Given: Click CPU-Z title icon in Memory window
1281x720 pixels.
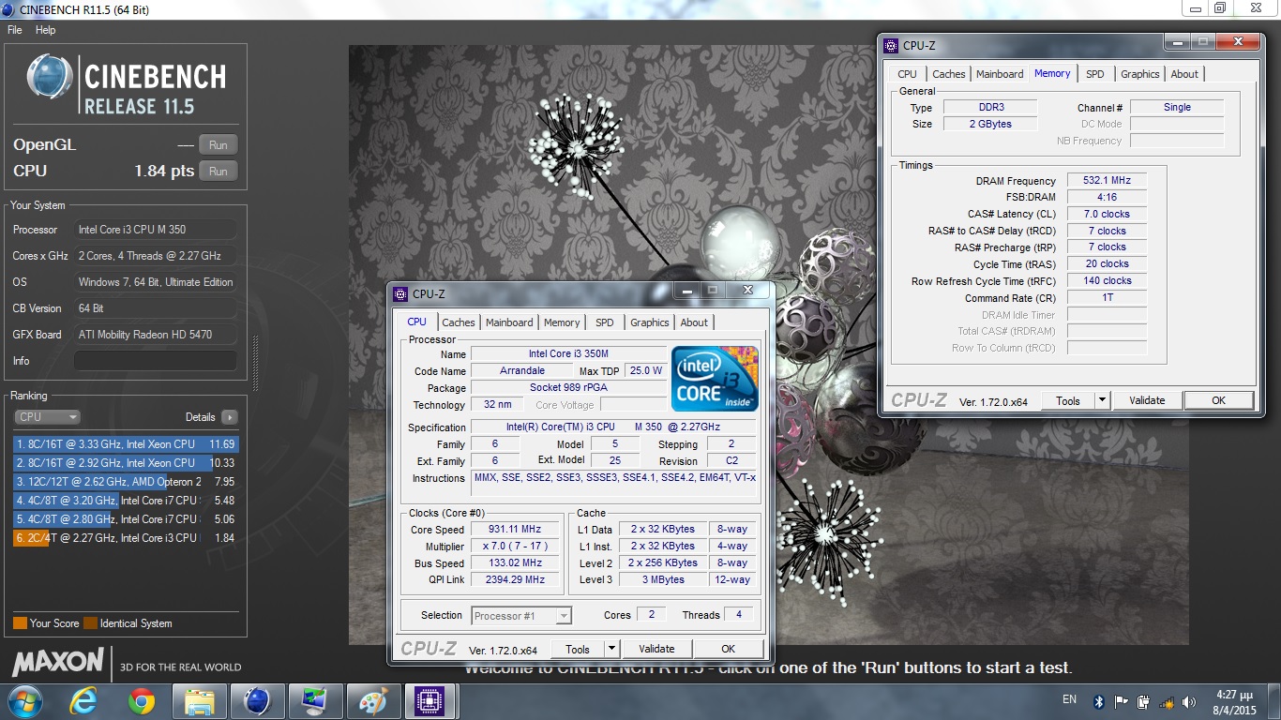Looking at the screenshot, I should (891, 45).
